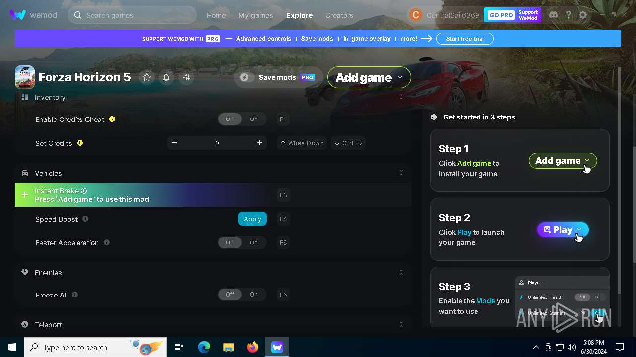Click the Windows taskbar search box
This screenshot has width=636, height=357.
[x=95, y=347]
